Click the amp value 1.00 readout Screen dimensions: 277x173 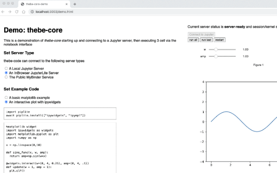(x=246, y=56)
